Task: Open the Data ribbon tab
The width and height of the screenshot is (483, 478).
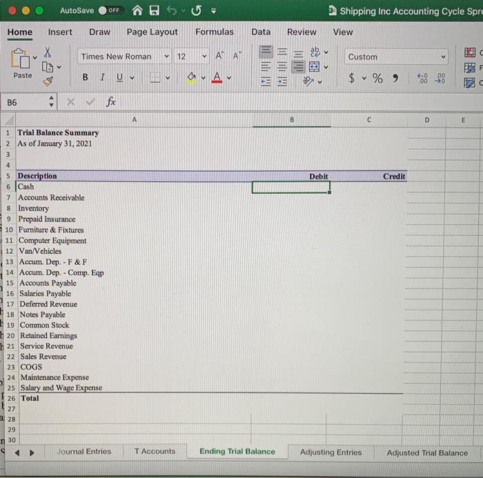Action: click(x=261, y=32)
